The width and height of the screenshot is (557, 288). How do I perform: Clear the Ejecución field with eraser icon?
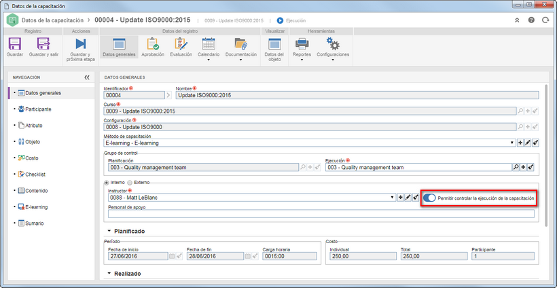click(x=531, y=167)
